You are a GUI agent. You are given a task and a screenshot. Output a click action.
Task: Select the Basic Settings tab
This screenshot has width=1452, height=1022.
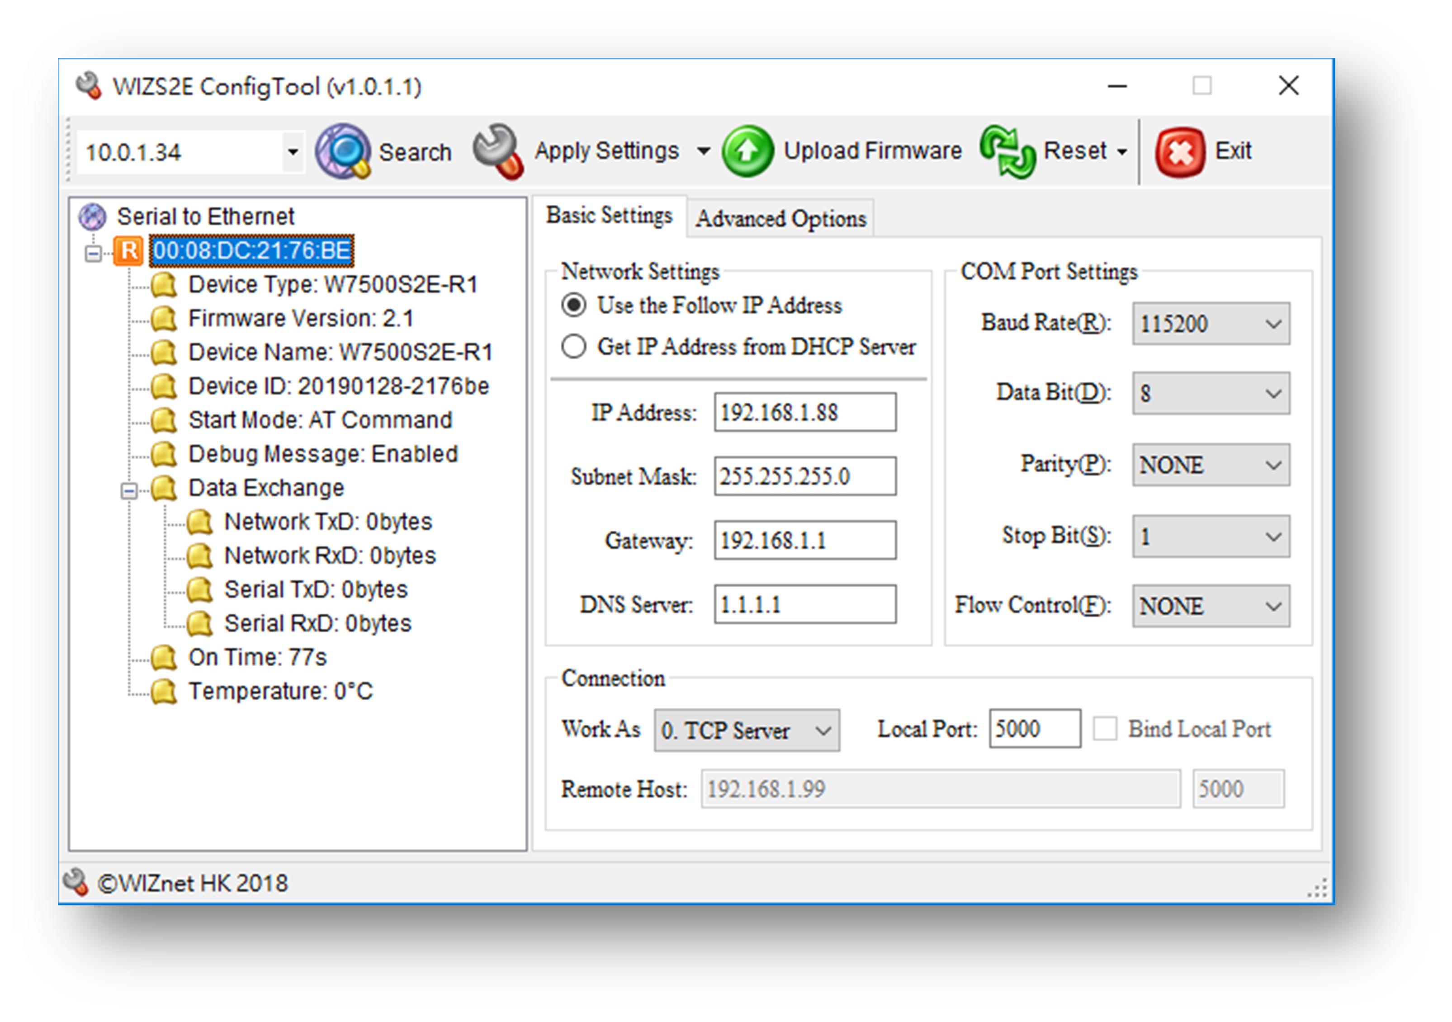(x=609, y=216)
